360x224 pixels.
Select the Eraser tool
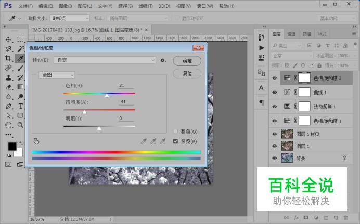(8, 87)
